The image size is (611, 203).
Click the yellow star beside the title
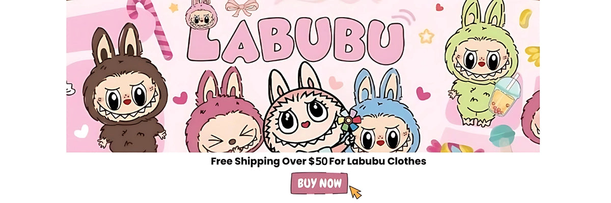pos(426,36)
